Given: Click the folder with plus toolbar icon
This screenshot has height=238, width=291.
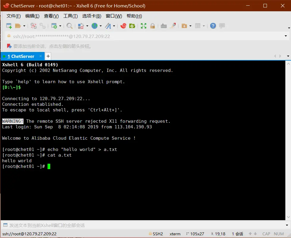Looking at the screenshot, I should [184, 26].
